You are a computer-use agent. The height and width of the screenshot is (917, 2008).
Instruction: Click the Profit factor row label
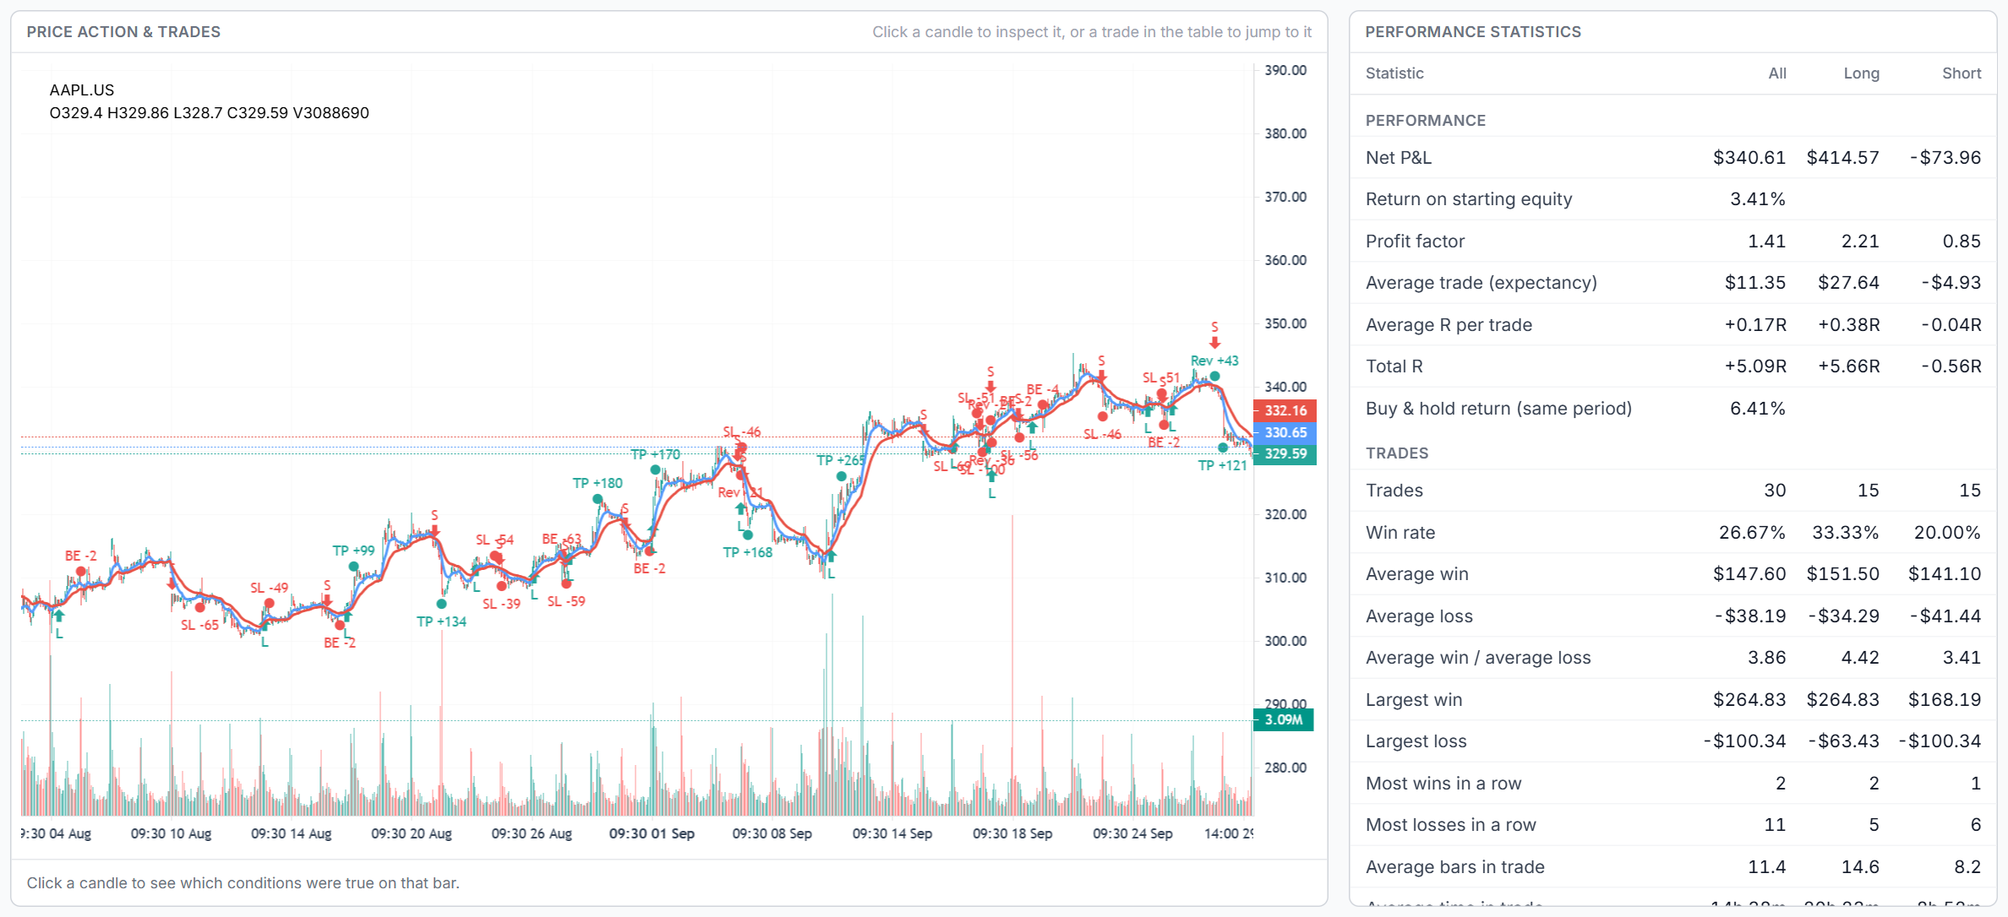1415,241
